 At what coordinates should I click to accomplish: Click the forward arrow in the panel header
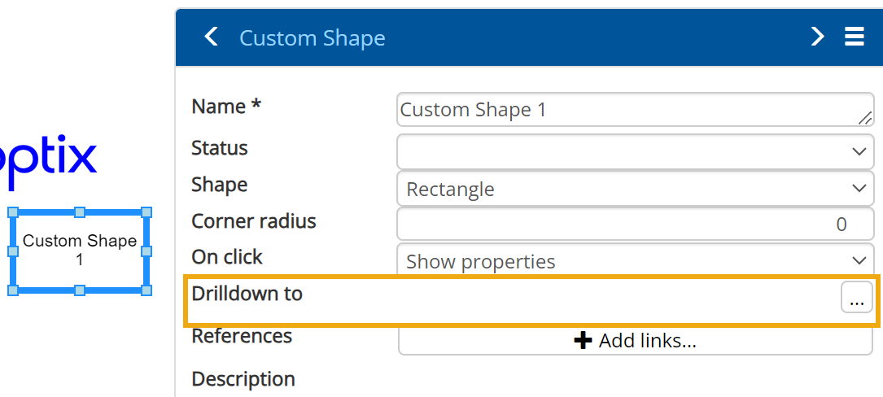[818, 37]
